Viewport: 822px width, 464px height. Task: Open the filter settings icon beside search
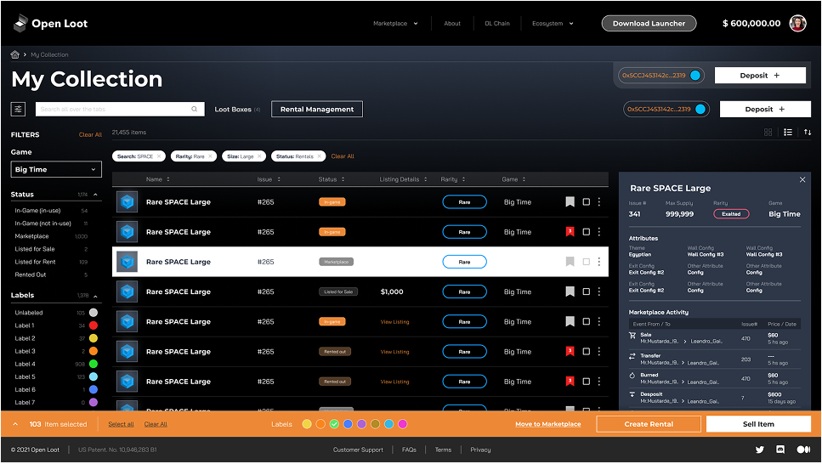[x=18, y=109]
